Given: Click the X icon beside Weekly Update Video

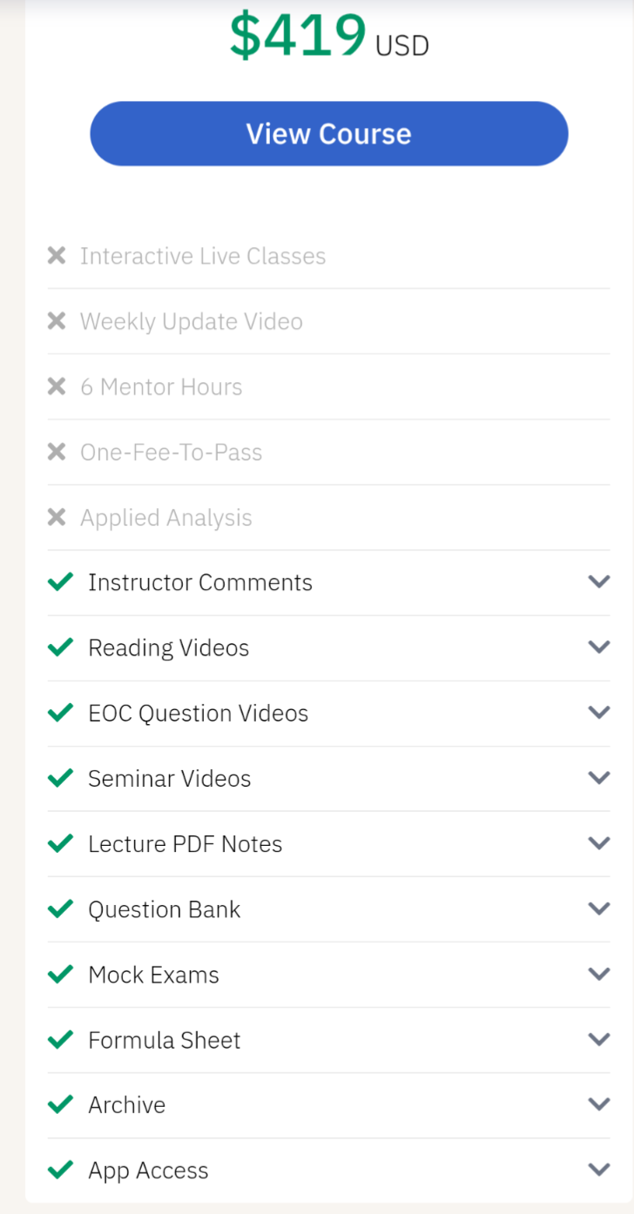Looking at the screenshot, I should [x=57, y=321].
